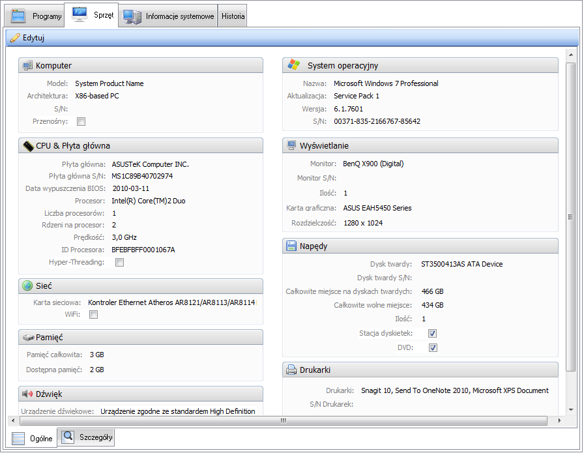Toggle the Przenośny checkbox
Image resolution: width=584 pixels, height=453 pixels.
81,121
